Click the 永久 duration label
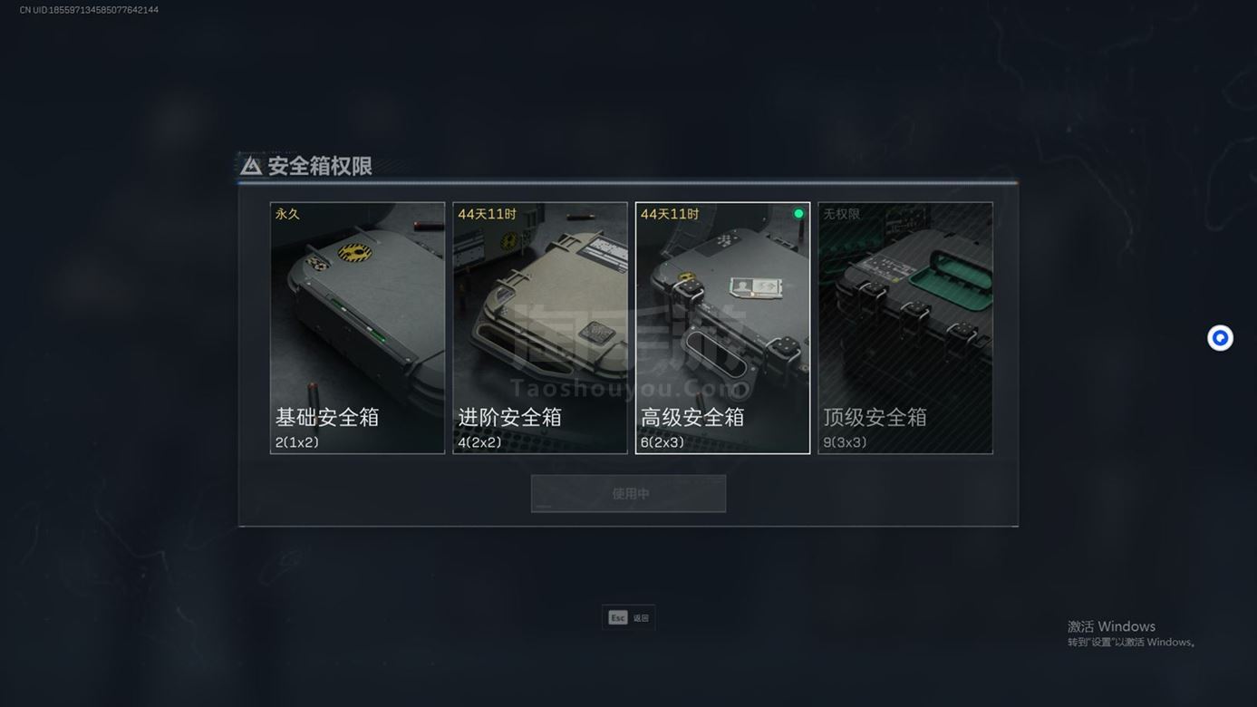 click(x=287, y=214)
